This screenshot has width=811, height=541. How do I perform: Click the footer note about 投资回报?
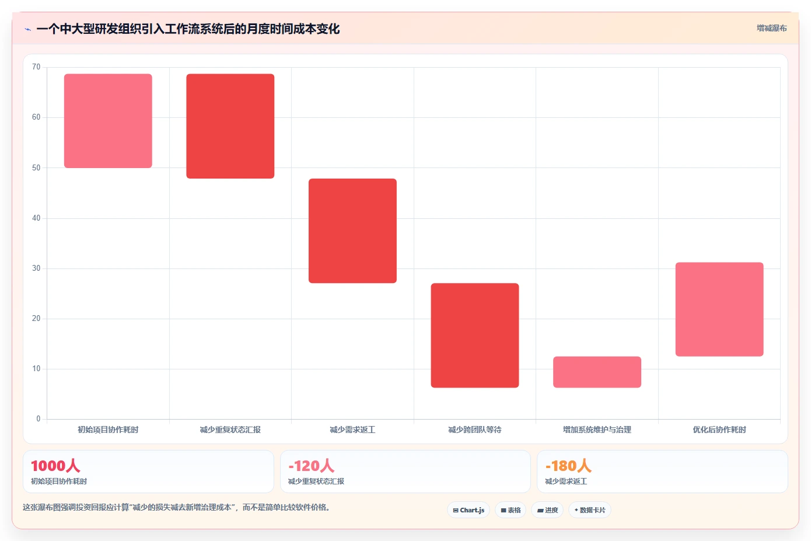pyautogui.click(x=177, y=508)
